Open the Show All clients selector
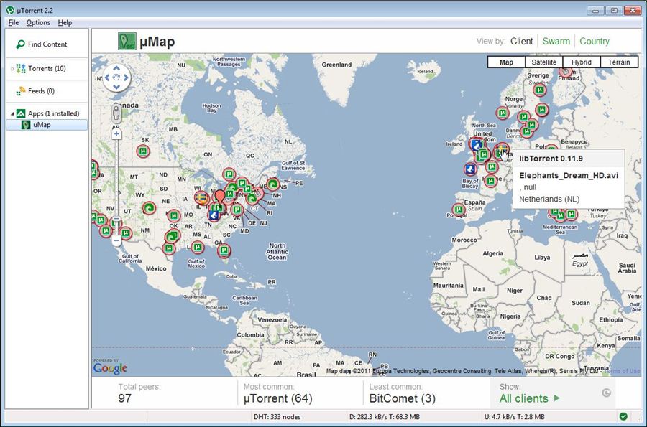Viewport: 647px width, 427px height. (529, 398)
